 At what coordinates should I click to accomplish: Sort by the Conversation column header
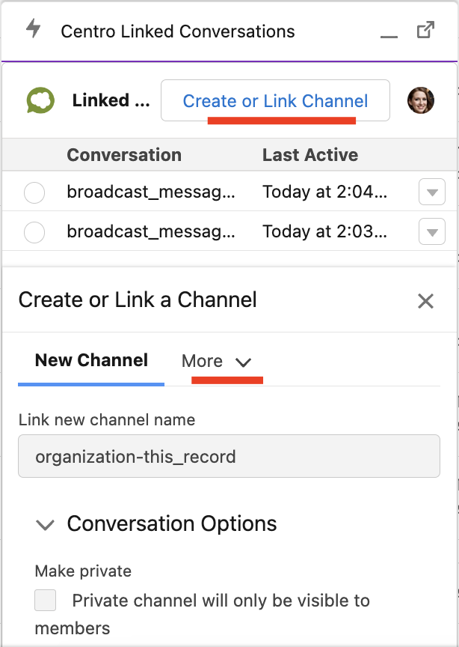[124, 155]
